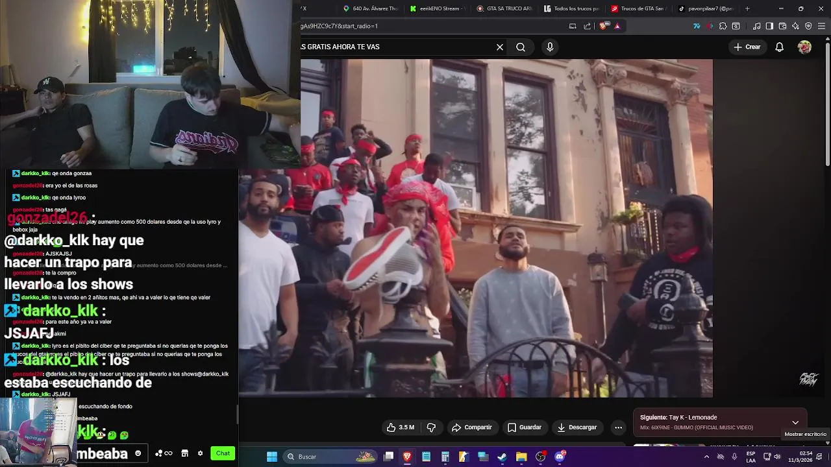Open OBS Studio from the taskbar
The height and width of the screenshot is (467, 831).
[540, 457]
